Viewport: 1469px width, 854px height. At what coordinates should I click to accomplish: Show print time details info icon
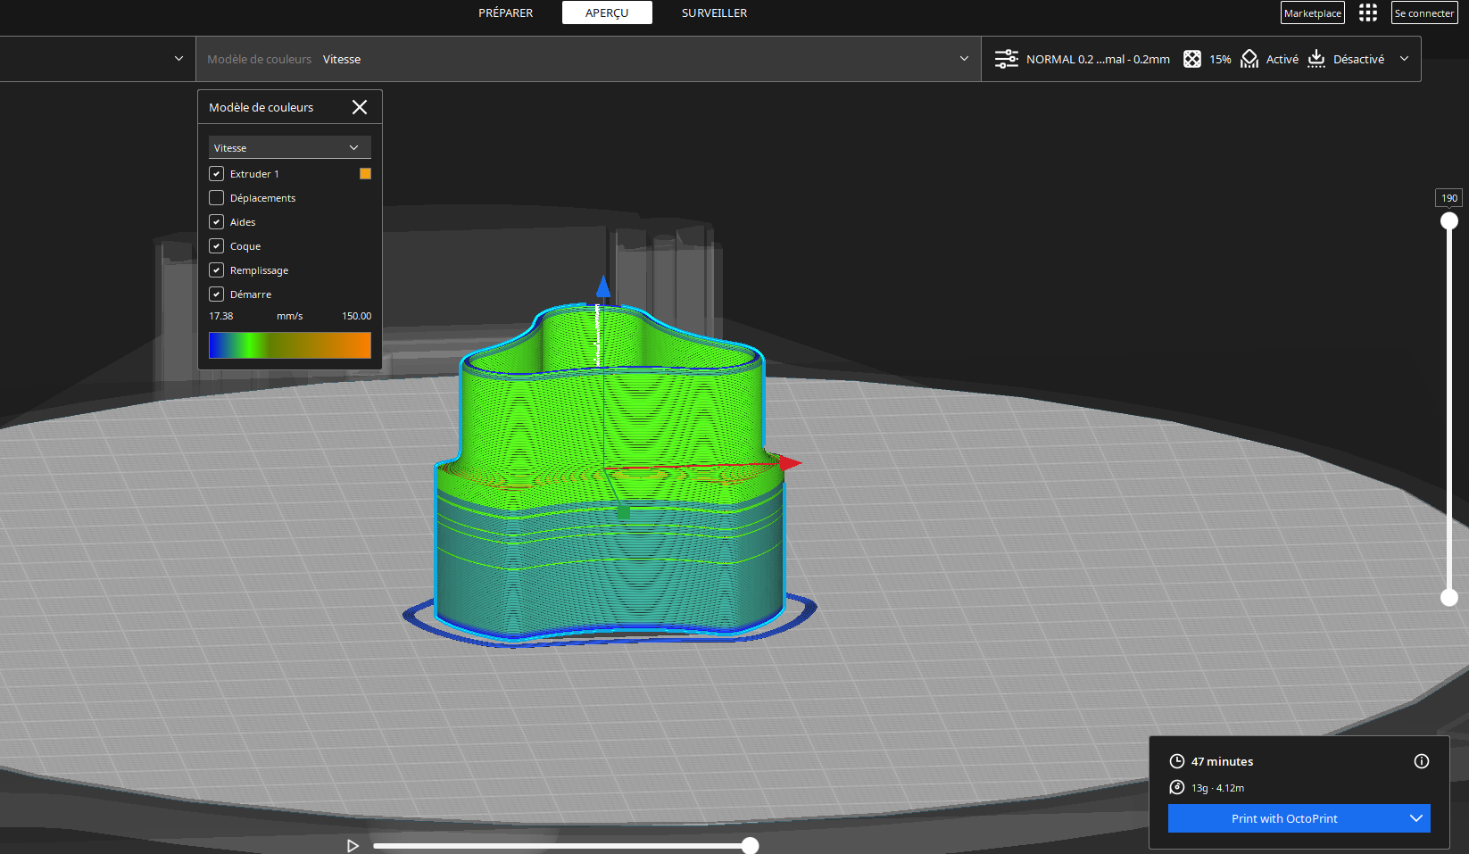point(1422,761)
